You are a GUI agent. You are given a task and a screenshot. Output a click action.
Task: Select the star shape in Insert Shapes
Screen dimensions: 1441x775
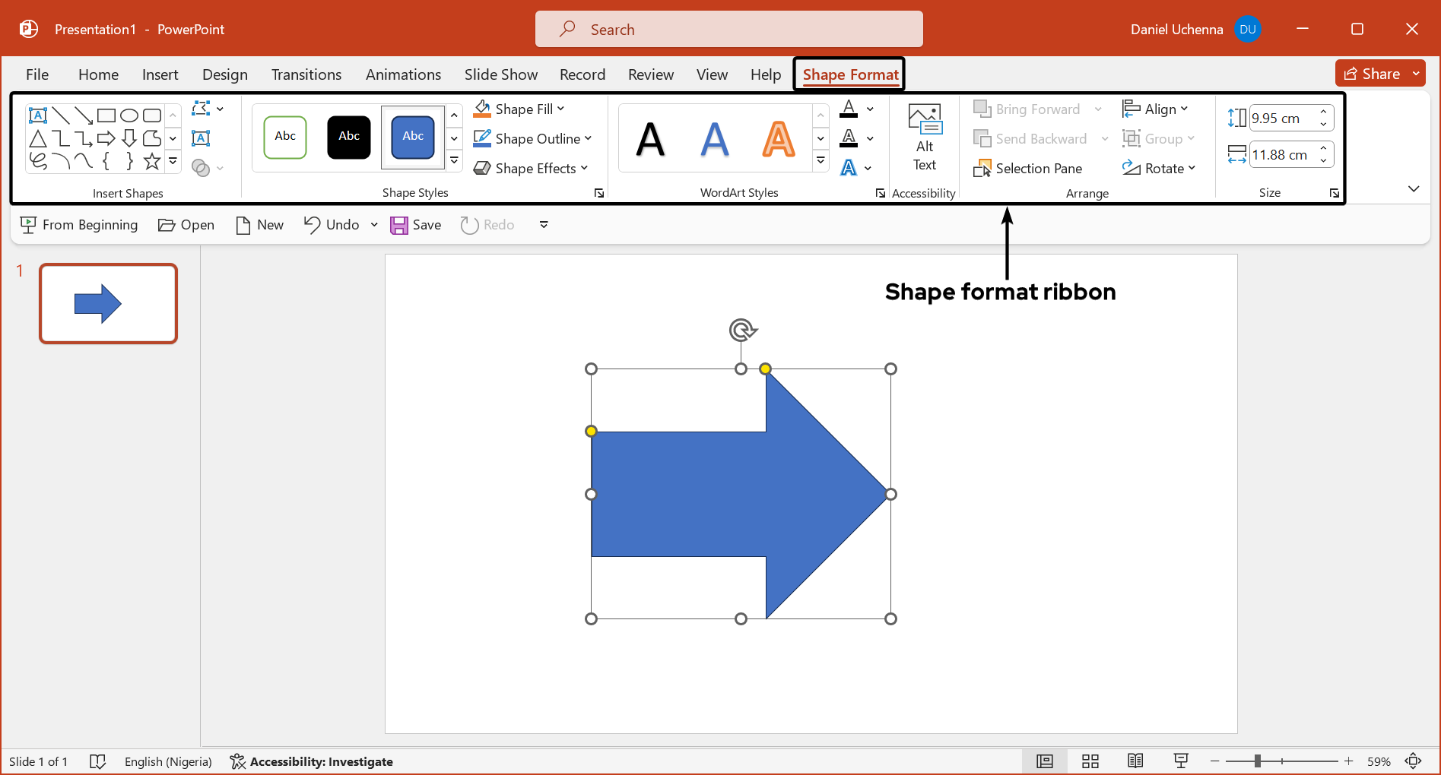[x=151, y=160]
